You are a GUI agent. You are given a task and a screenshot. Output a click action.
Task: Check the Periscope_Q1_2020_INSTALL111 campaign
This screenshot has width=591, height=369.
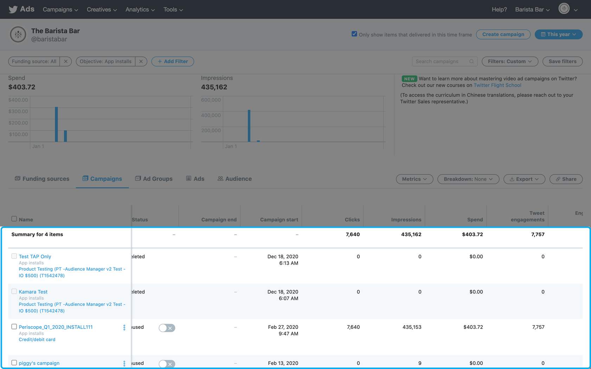click(14, 326)
